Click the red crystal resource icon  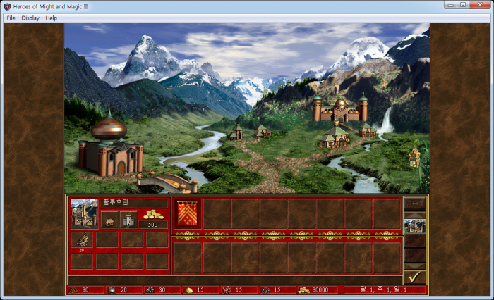pyautogui.click(x=227, y=290)
